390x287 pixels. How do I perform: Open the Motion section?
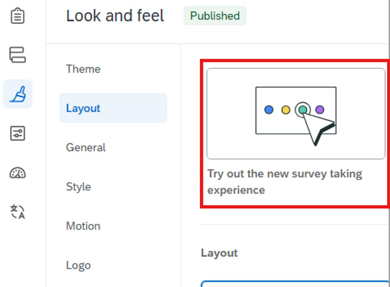point(83,226)
